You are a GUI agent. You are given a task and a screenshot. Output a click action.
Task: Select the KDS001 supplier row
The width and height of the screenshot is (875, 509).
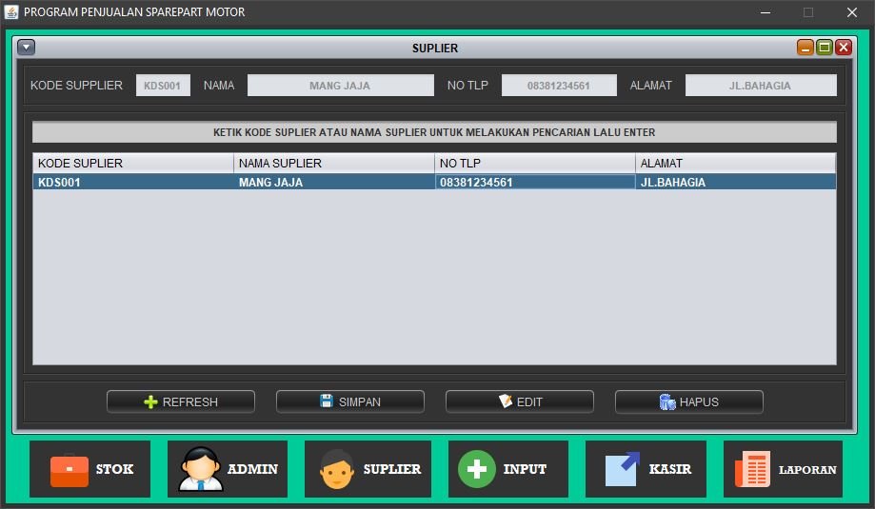tap(133, 182)
